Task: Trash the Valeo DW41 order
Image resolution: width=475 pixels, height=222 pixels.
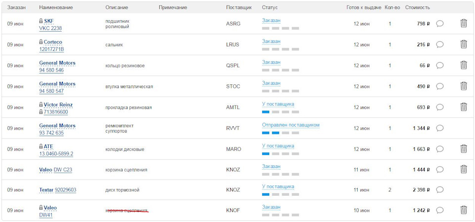Action: click(x=464, y=210)
